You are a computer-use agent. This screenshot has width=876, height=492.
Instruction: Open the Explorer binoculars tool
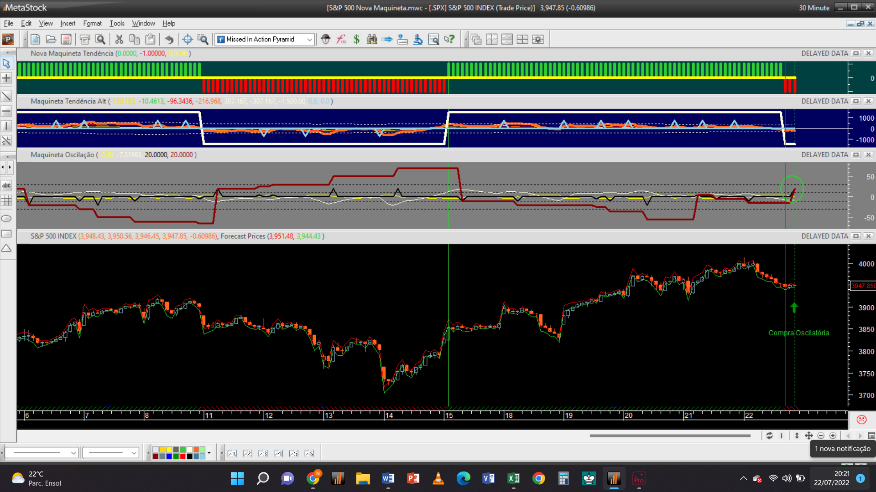click(x=372, y=40)
